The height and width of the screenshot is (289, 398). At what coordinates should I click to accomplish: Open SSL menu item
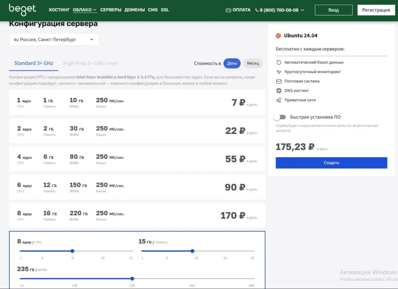(x=165, y=10)
